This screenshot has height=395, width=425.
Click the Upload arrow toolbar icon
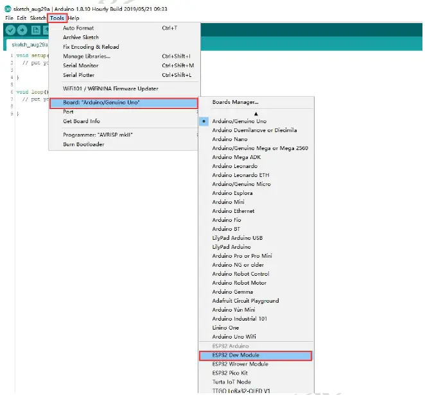(x=22, y=30)
